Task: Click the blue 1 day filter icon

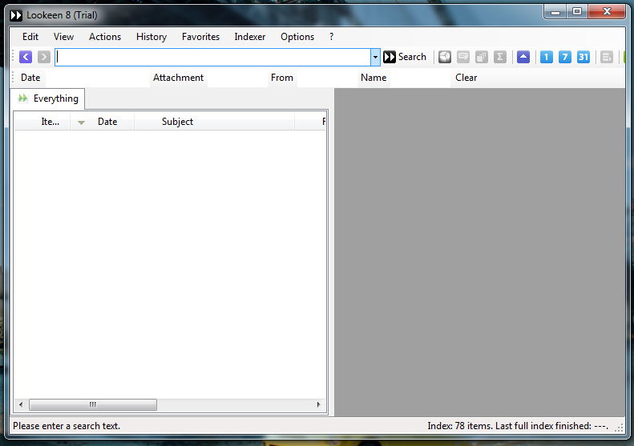Action: point(547,57)
